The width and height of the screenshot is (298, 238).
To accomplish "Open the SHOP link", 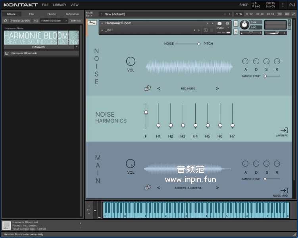I will tap(244, 5).
